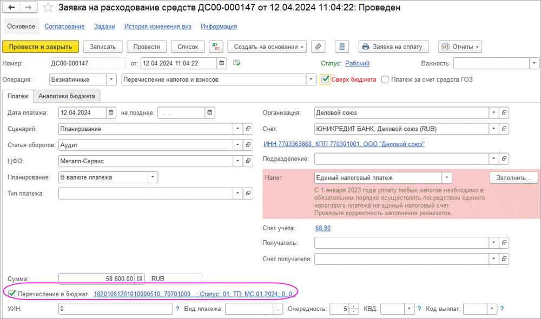Open Организация record with the open icon
Screen dimensions: 541x319
[504, 113]
